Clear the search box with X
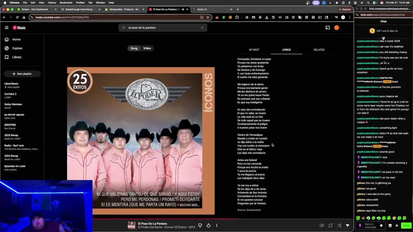413x232 pixels. [202, 28]
